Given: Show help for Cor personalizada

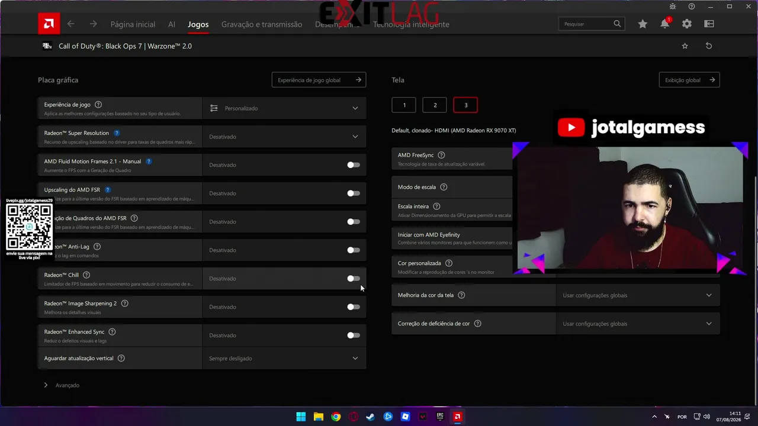Looking at the screenshot, I should (449, 263).
